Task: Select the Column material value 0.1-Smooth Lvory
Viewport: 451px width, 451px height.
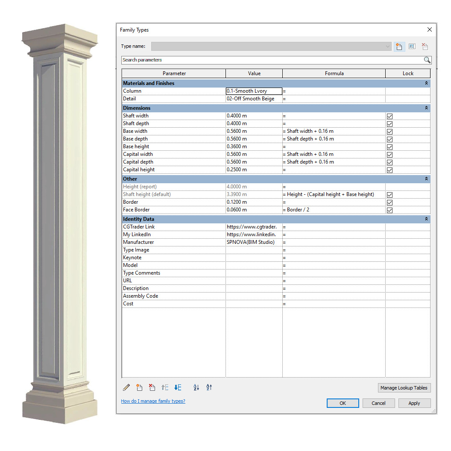Action: click(x=254, y=91)
